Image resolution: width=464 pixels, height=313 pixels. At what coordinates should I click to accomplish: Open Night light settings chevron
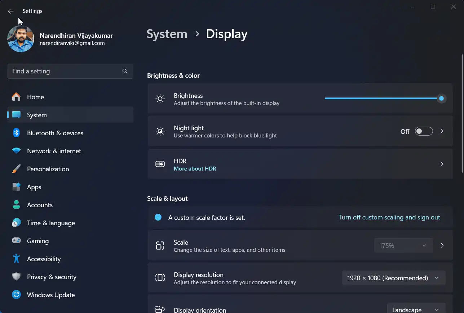[x=442, y=131]
